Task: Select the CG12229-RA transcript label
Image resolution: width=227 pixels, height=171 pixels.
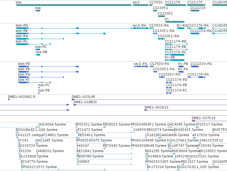Action: click(201, 31)
